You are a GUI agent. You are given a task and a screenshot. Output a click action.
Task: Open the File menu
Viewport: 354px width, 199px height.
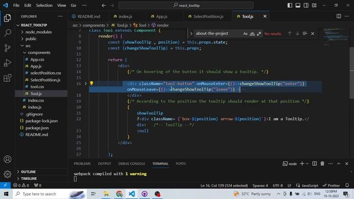pyautogui.click(x=16, y=6)
